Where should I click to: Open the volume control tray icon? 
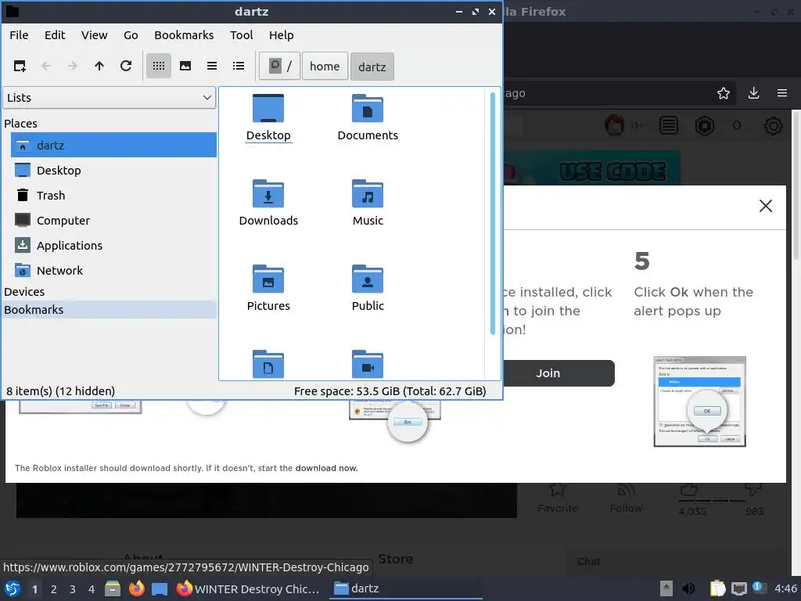pyautogui.click(x=689, y=588)
